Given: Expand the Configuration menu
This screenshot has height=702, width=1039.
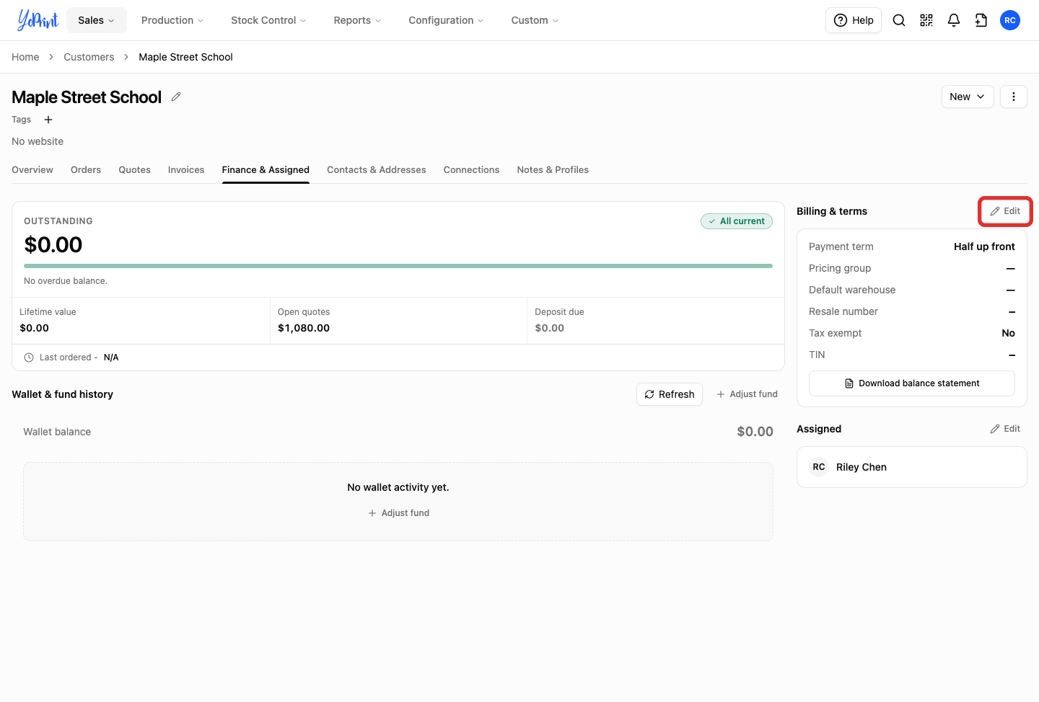Looking at the screenshot, I should pyautogui.click(x=446, y=20).
